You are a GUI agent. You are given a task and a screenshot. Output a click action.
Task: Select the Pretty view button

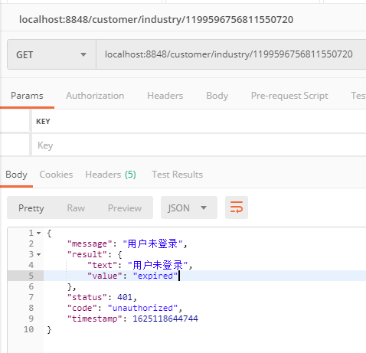pos(31,208)
